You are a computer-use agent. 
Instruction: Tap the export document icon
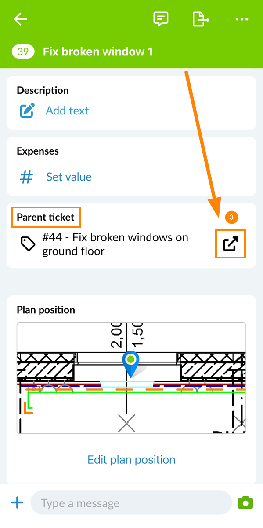click(x=201, y=19)
